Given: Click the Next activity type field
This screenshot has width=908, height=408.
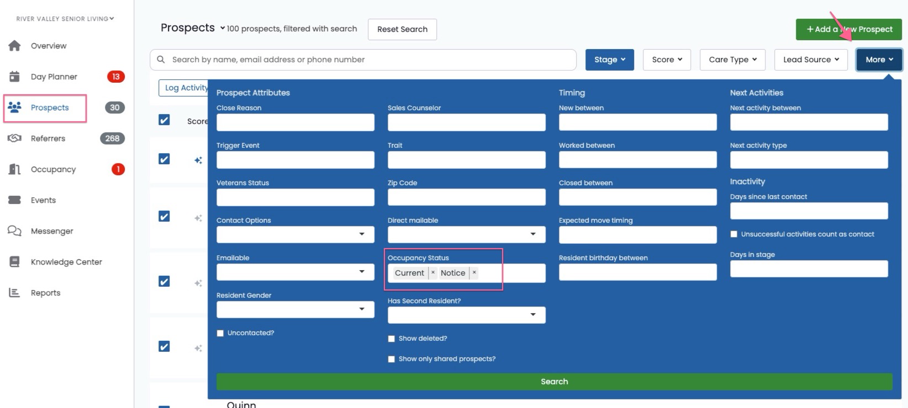Looking at the screenshot, I should coord(809,160).
